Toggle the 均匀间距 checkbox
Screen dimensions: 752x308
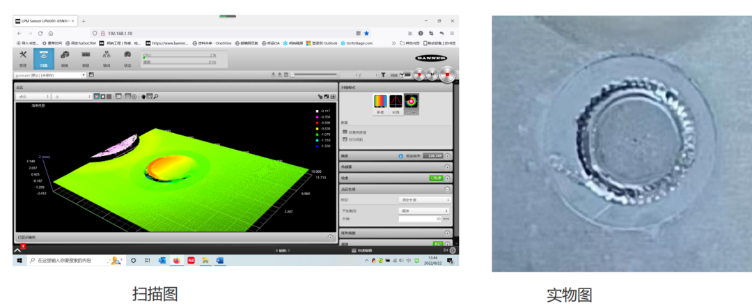345,139
